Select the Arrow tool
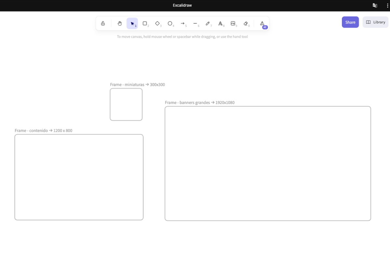This screenshot has width=390, height=260. [x=183, y=23]
